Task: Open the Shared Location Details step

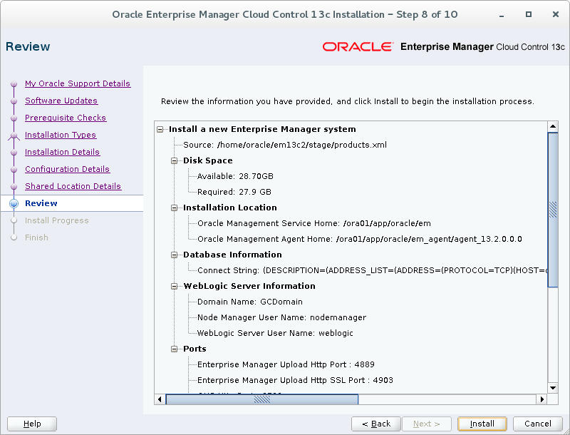Action: 73,186
